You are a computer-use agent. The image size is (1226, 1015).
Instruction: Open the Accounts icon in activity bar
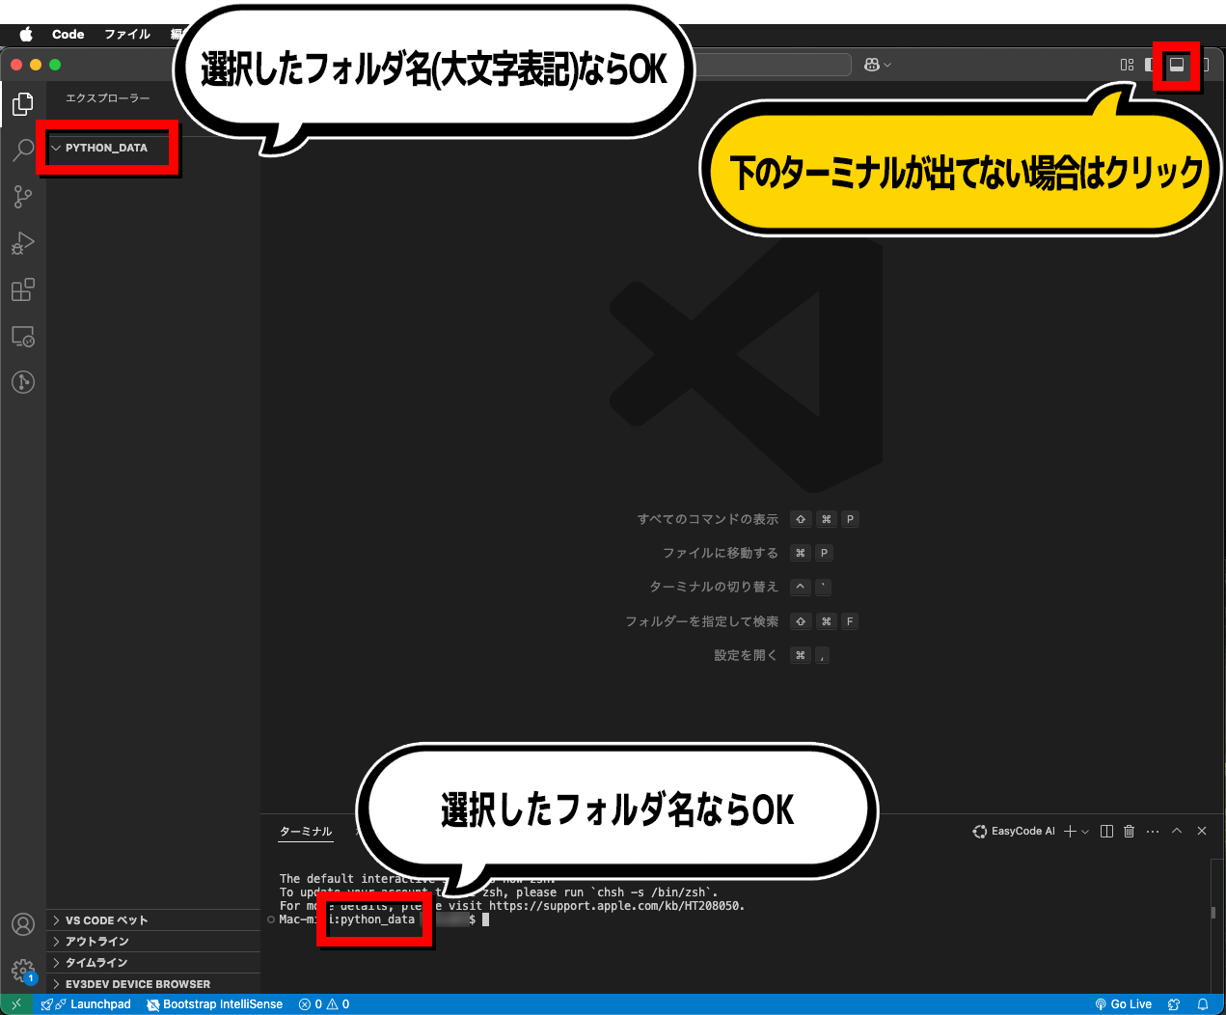pos(23,924)
